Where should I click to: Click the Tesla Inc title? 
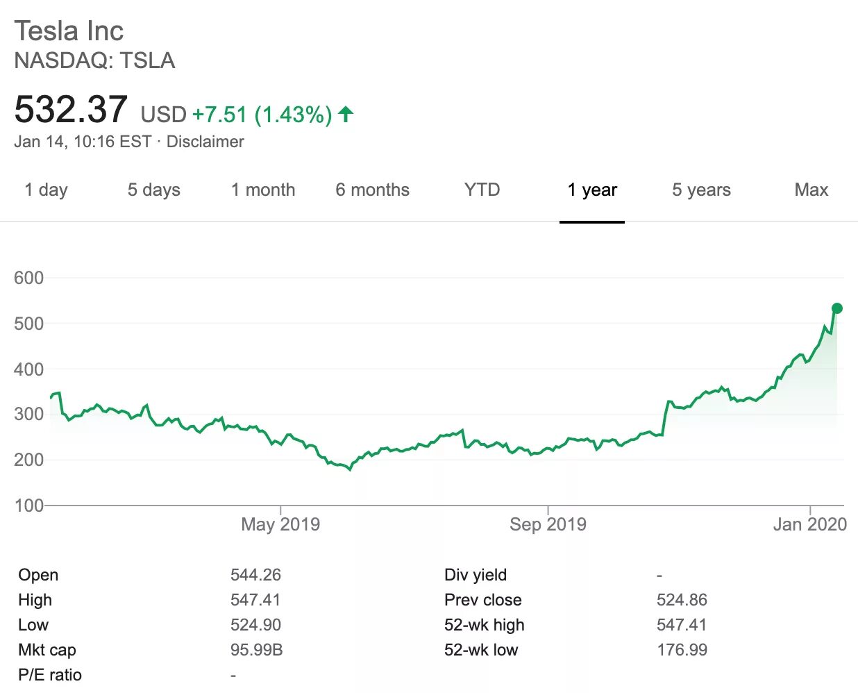coord(69,31)
